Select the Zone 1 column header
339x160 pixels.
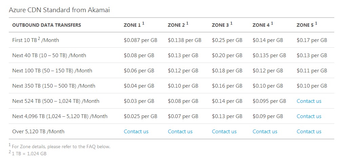(133, 25)
